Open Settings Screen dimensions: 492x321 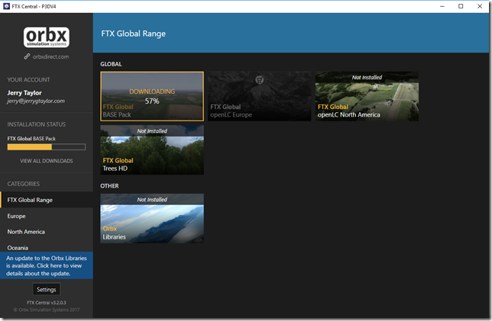(x=47, y=290)
